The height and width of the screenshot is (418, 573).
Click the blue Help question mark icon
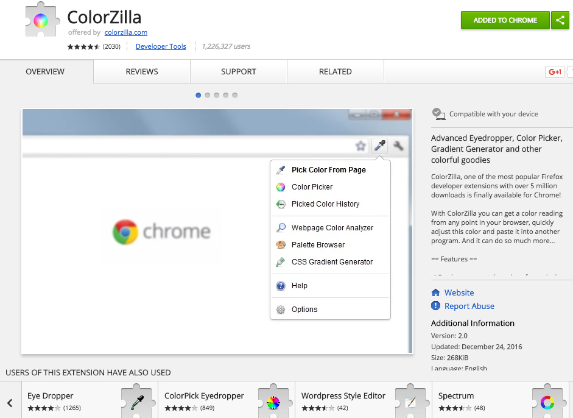[x=281, y=286]
